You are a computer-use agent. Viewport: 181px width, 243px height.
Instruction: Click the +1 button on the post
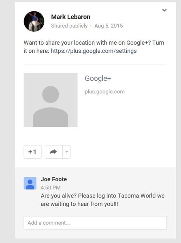tap(32, 152)
